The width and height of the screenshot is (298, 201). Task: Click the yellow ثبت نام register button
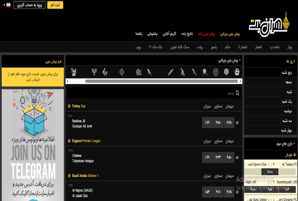[x=55, y=5]
